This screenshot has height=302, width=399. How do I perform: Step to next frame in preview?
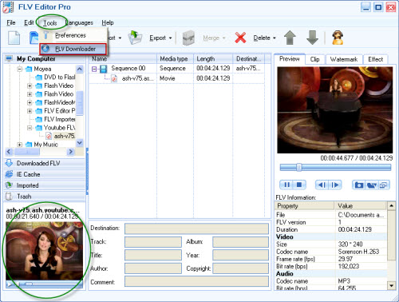coord(335,185)
